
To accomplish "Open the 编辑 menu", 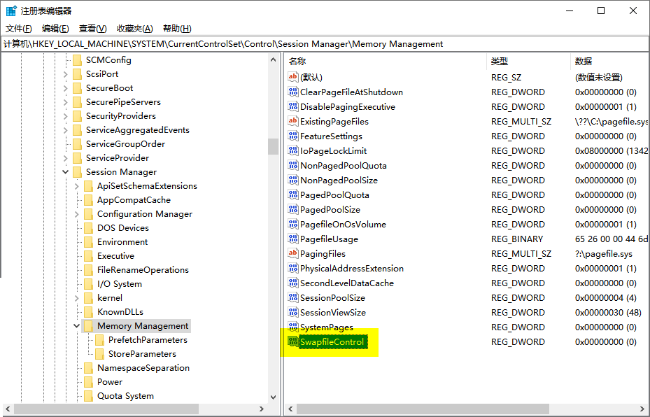I will (x=55, y=28).
